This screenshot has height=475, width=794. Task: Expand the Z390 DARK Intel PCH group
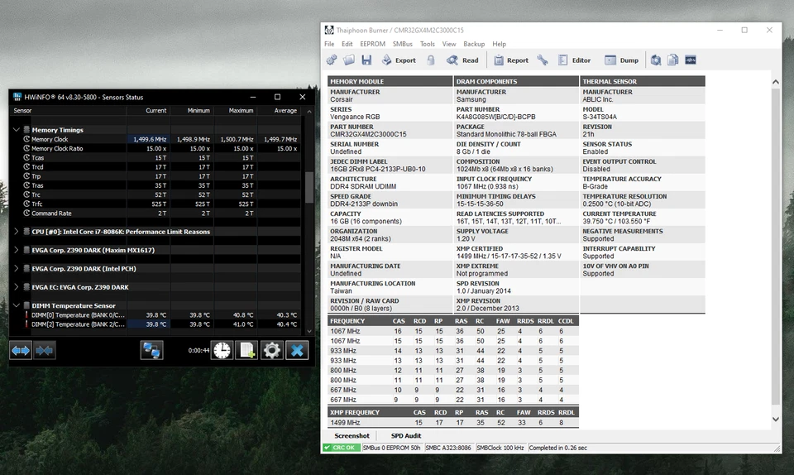pos(17,268)
